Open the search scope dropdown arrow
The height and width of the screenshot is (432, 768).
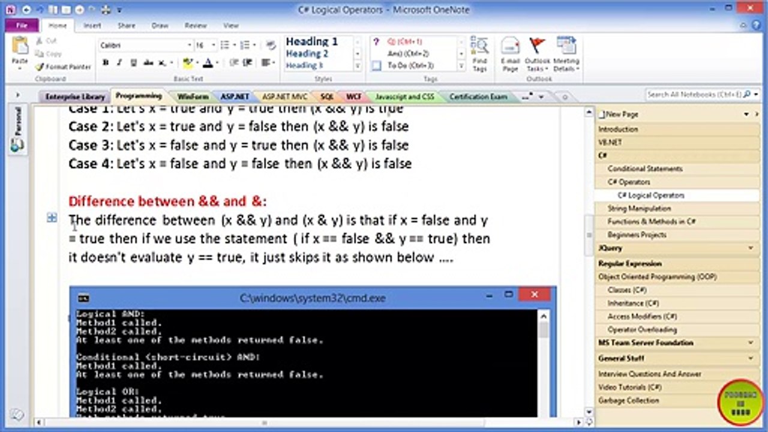755,95
